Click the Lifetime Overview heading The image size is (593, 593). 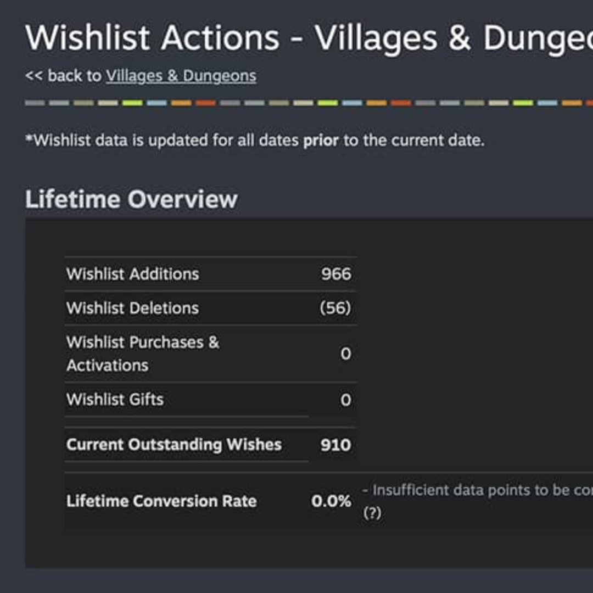pos(131,199)
